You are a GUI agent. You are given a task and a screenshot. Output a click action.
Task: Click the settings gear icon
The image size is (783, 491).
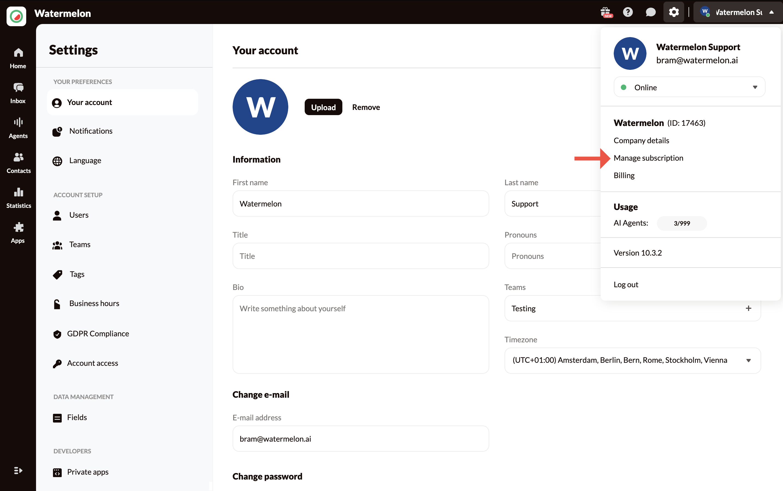tap(674, 12)
